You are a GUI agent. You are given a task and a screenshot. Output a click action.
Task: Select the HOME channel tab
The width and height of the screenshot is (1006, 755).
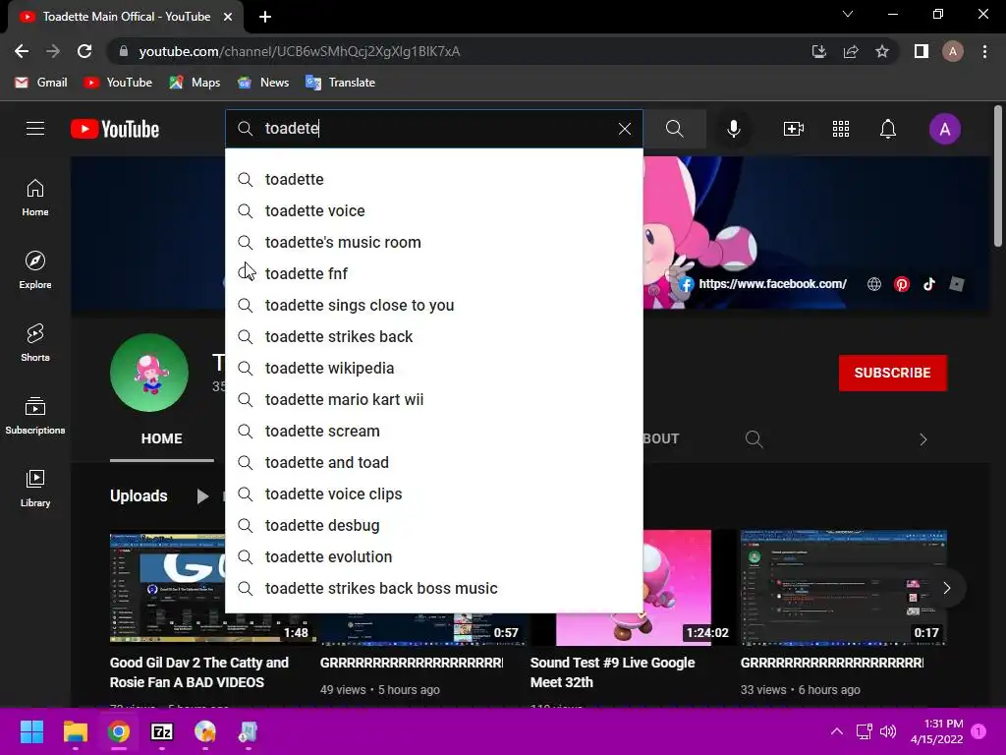click(162, 438)
